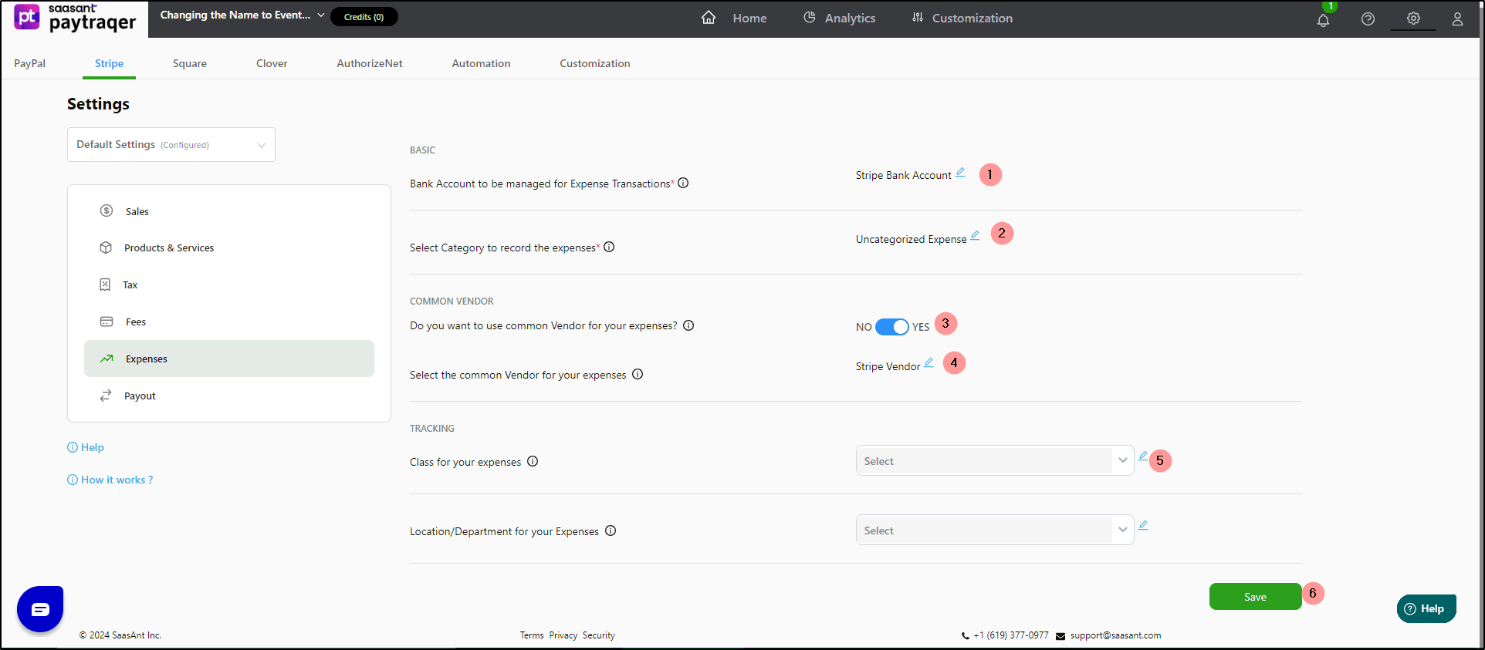Switch to Automation tab
This screenshot has height=650, width=1485.
click(x=481, y=63)
